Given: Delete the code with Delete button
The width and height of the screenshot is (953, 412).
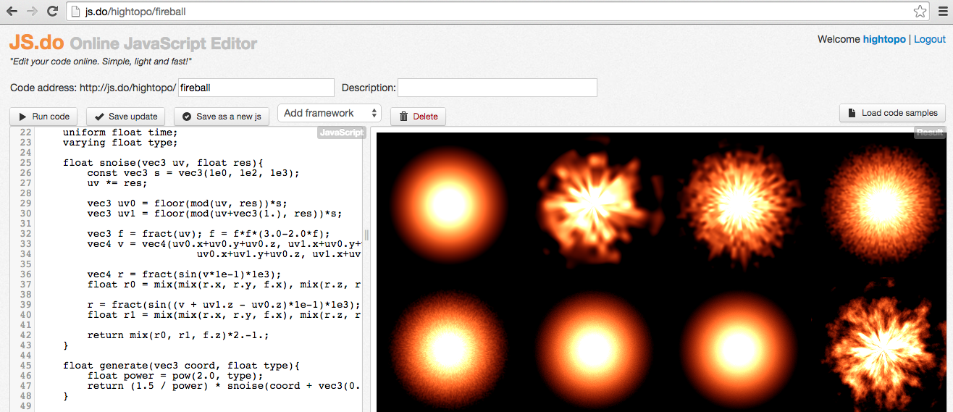Looking at the screenshot, I should point(418,116).
